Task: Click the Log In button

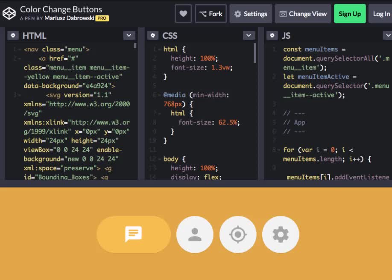Action: click(381, 14)
